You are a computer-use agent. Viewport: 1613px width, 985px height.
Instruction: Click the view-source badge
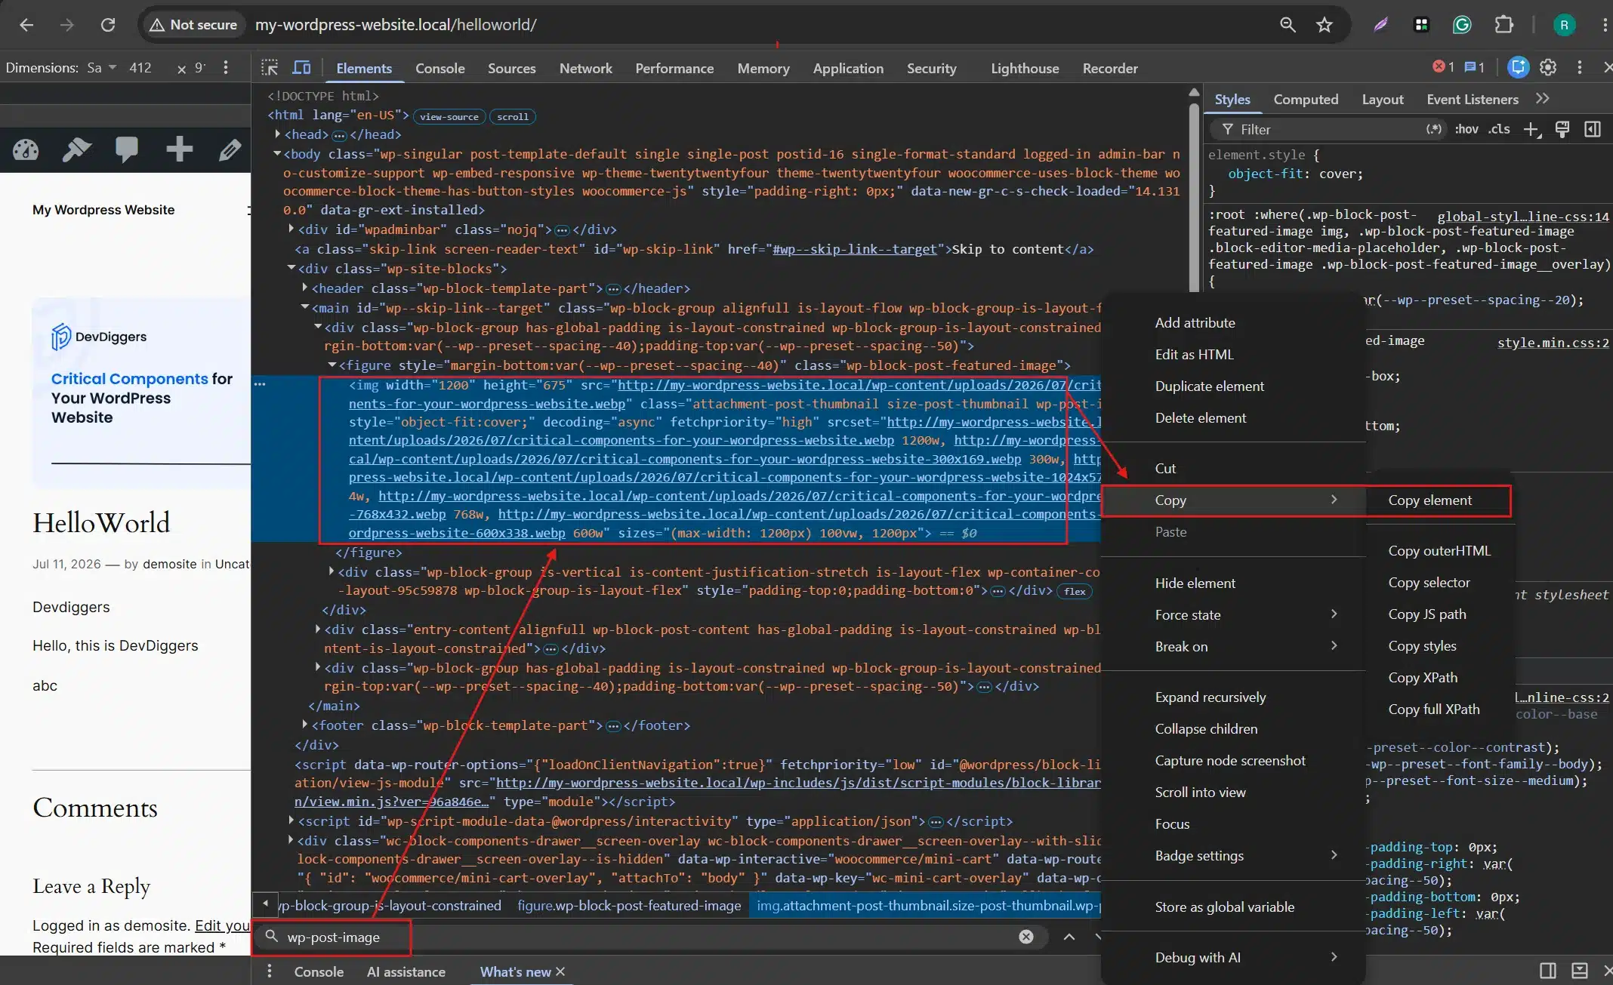tap(449, 117)
